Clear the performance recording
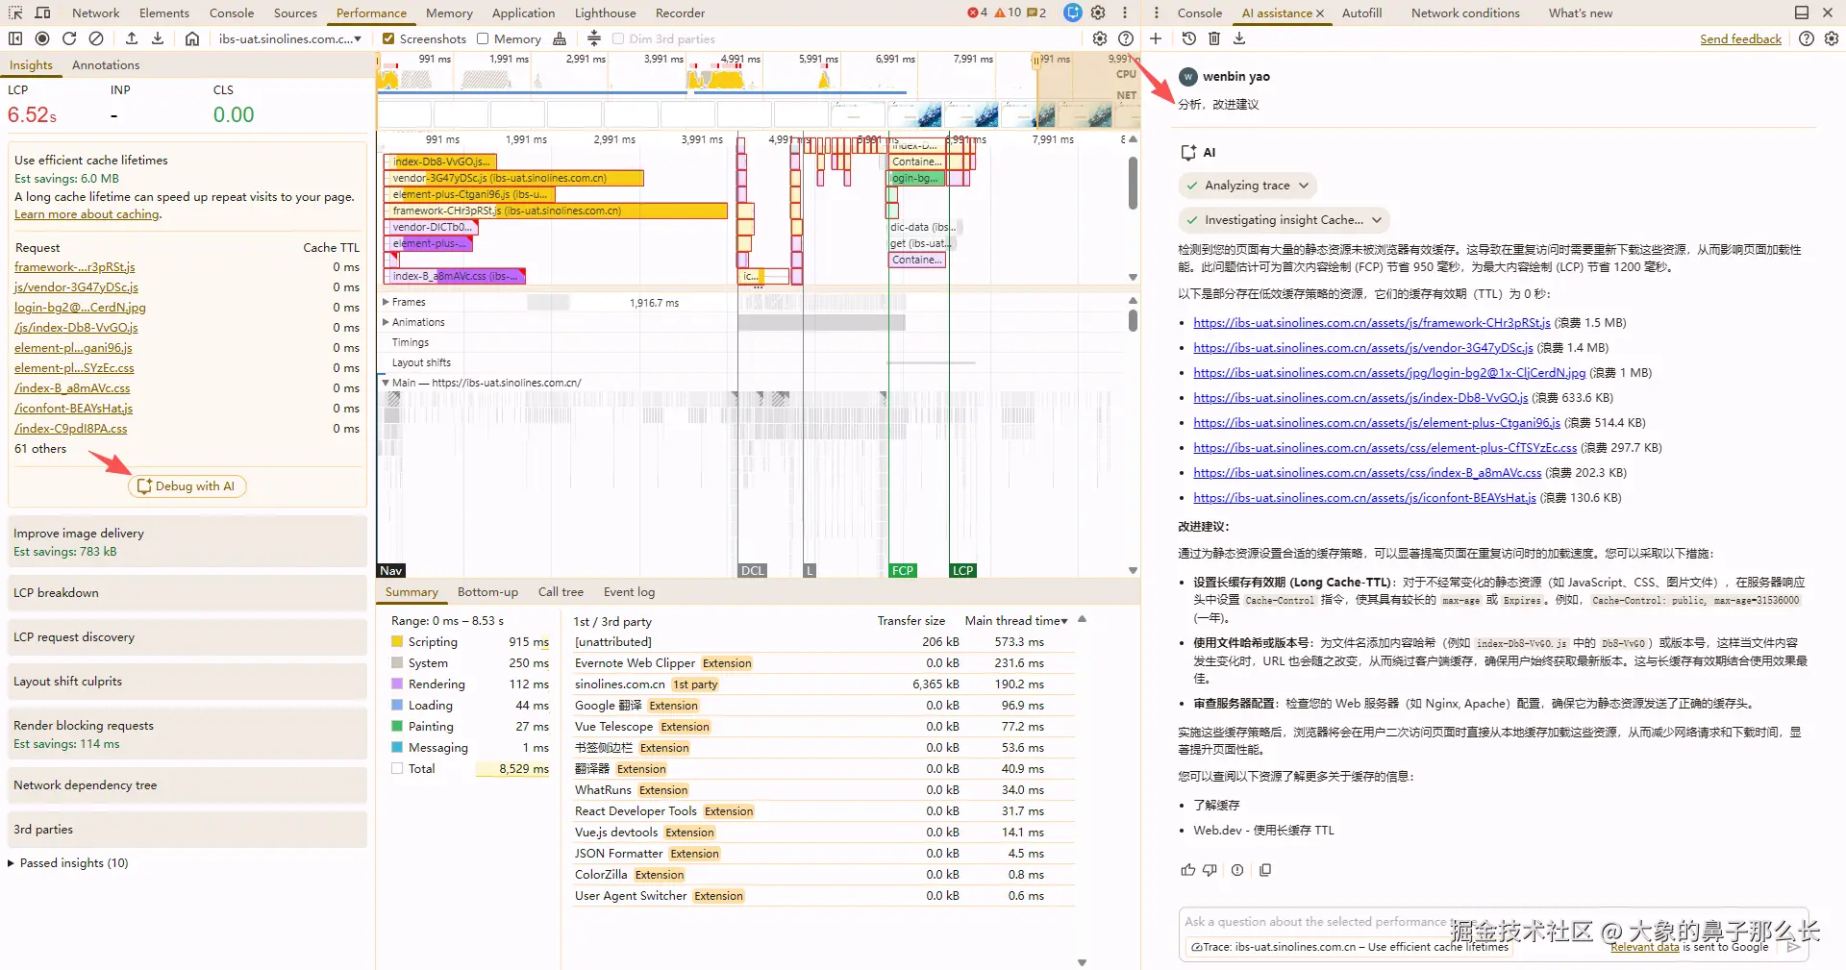Viewport: 1846px width, 970px height. 96,38
